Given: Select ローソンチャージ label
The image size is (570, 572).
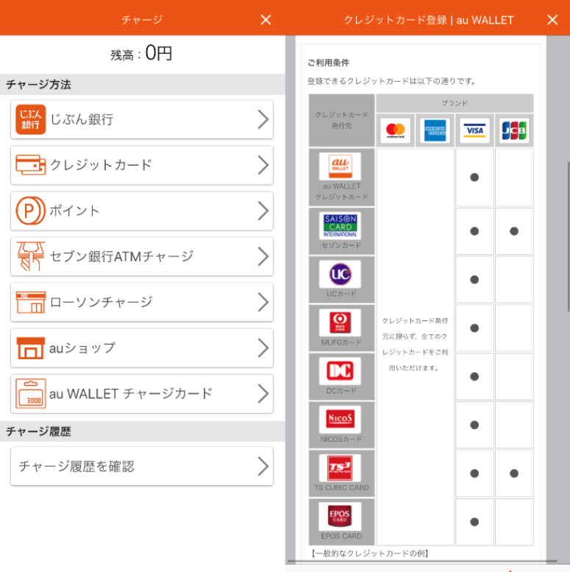Looking at the screenshot, I should [x=101, y=303].
